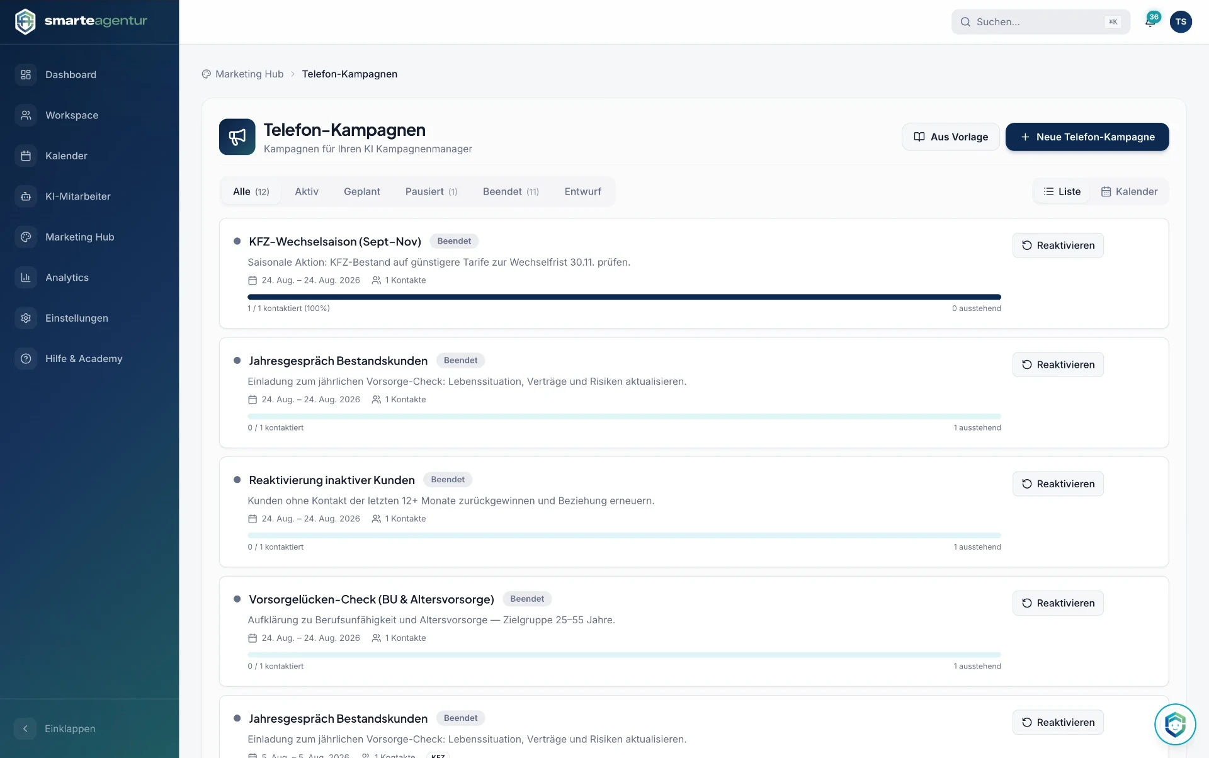Open Einstellungen gear in sidebar
This screenshot has width=1209, height=758.
pyautogui.click(x=26, y=318)
